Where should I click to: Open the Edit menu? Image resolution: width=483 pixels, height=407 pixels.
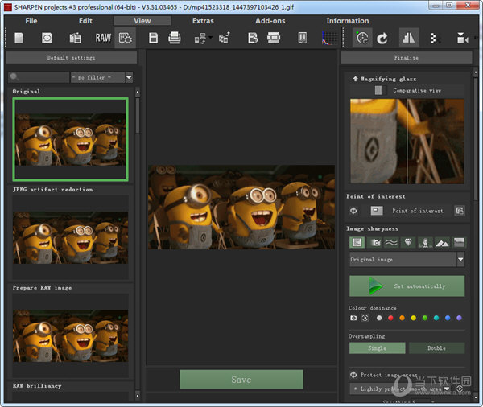tap(85, 21)
